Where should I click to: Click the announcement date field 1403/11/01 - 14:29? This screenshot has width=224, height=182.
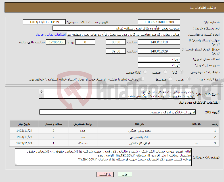tap(44, 22)
